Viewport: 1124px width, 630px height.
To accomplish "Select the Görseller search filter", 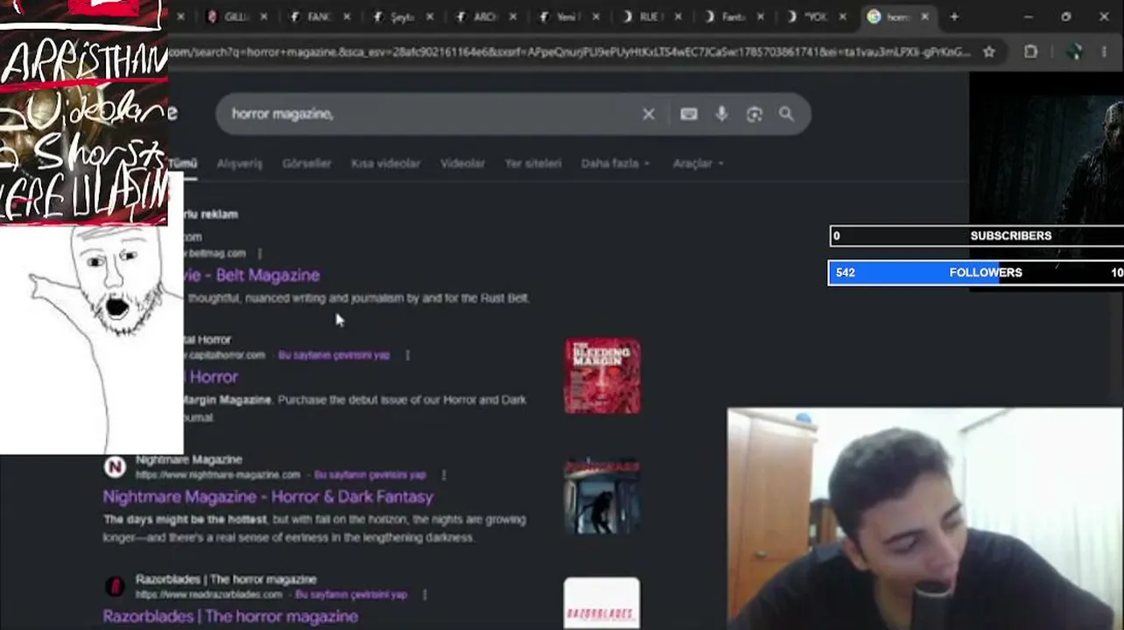I will coord(306,164).
